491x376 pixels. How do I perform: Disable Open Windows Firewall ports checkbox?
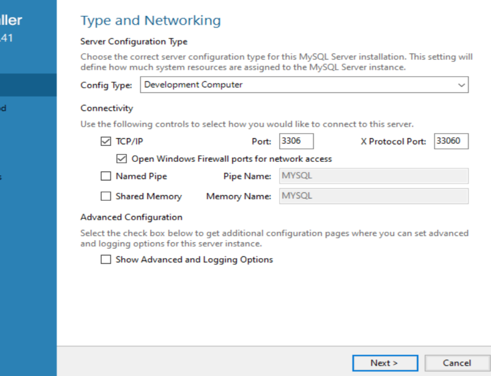click(122, 159)
